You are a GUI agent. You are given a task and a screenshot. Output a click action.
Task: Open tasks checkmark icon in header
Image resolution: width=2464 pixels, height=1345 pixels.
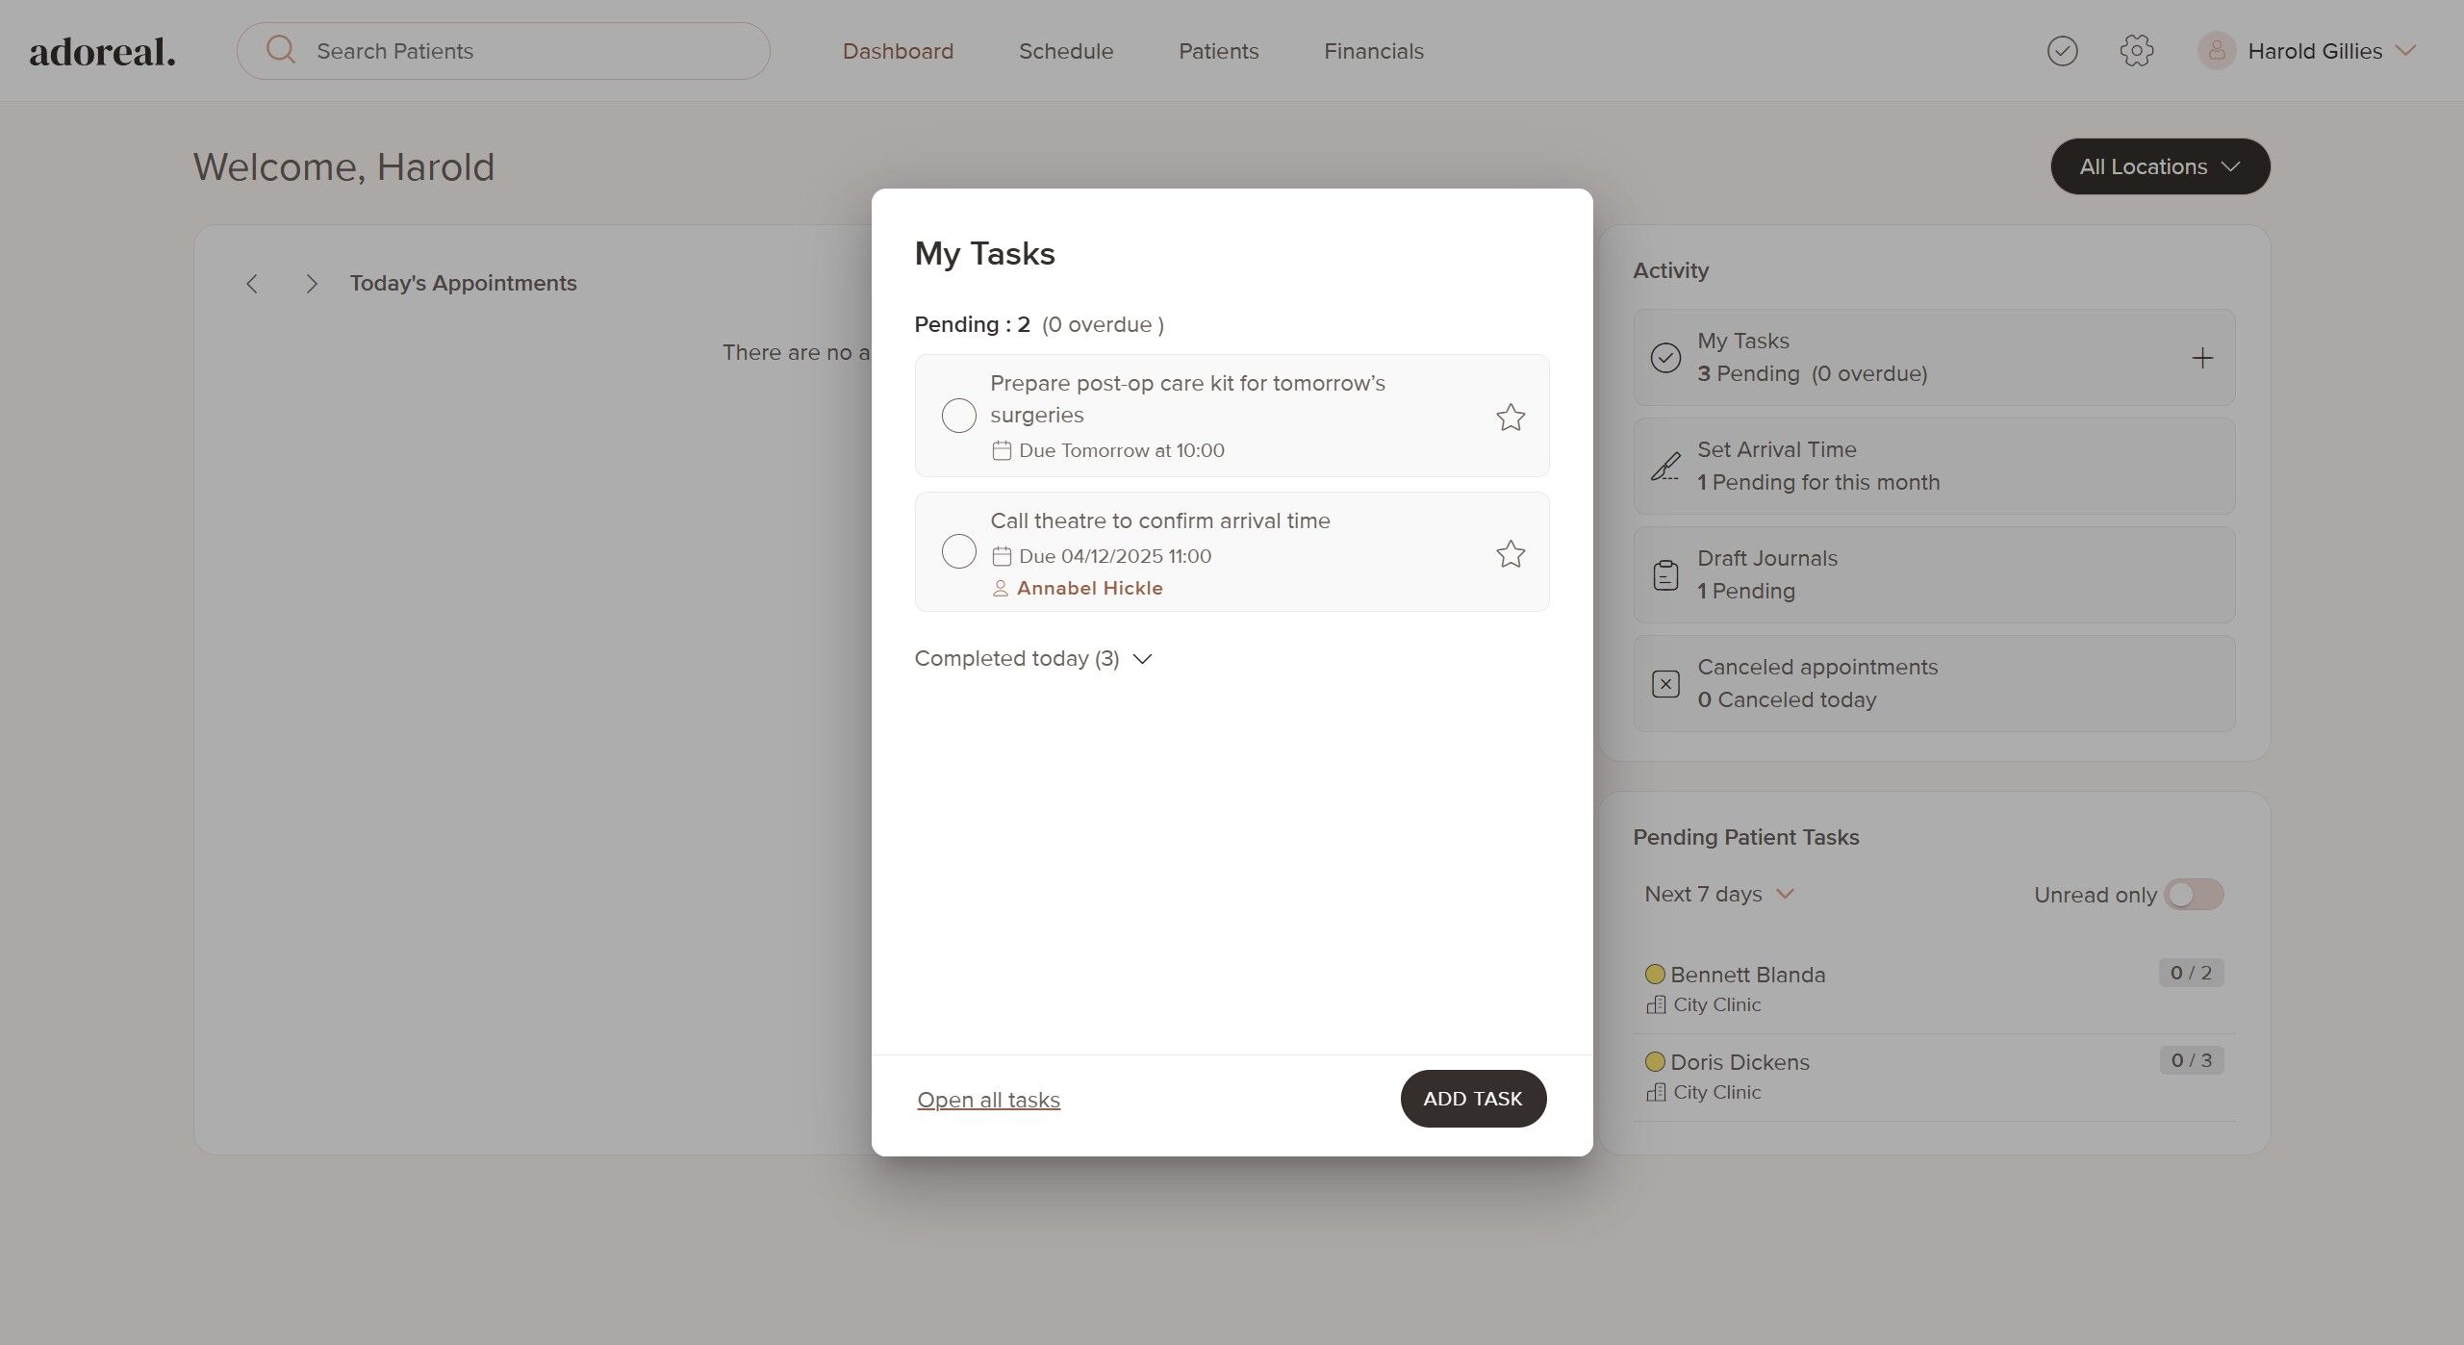coord(2062,51)
